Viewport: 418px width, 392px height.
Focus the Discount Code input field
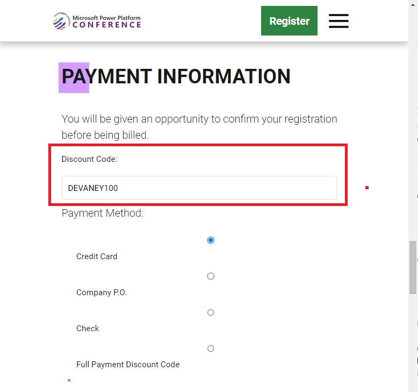pos(199,188)
